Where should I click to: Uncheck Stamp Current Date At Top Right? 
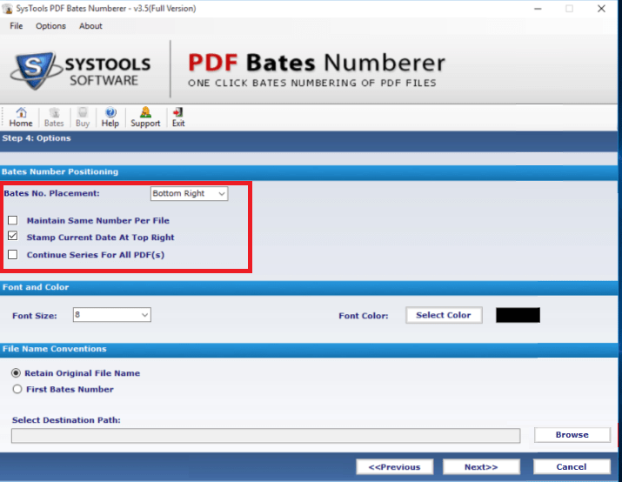click(13, 237)
